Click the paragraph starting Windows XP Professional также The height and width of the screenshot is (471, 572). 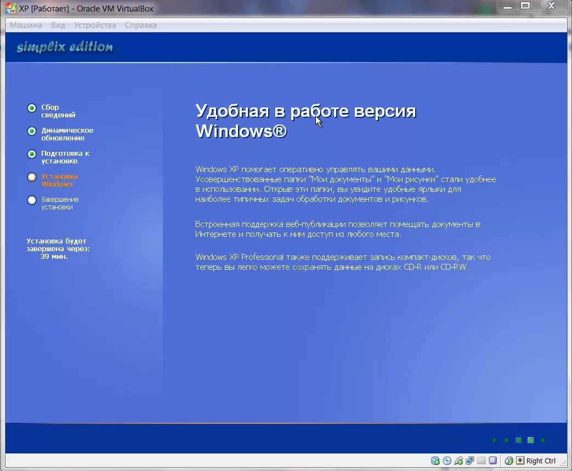(x=343, y=262)
